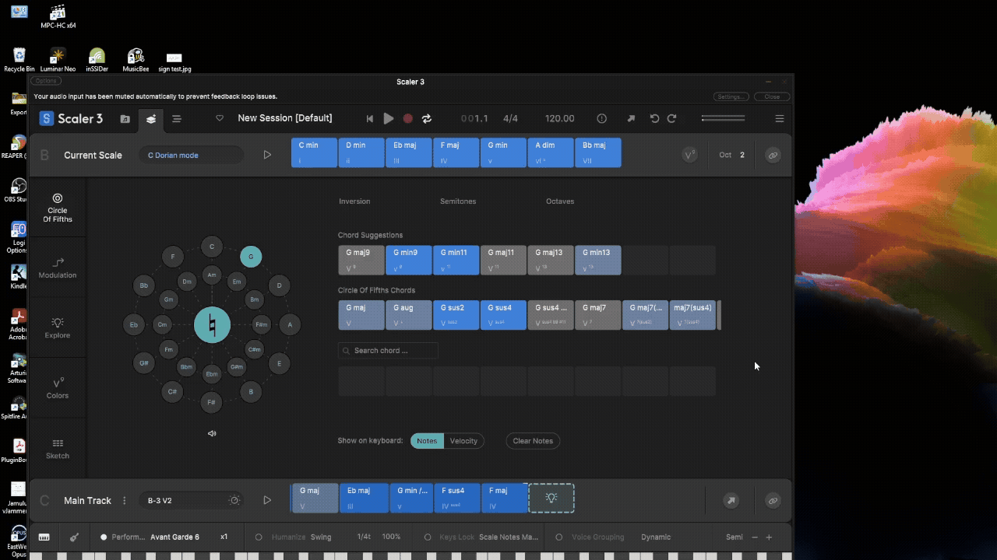Open the Circle Of Fifths tab

pyautogui.click(x=58, y=208)
